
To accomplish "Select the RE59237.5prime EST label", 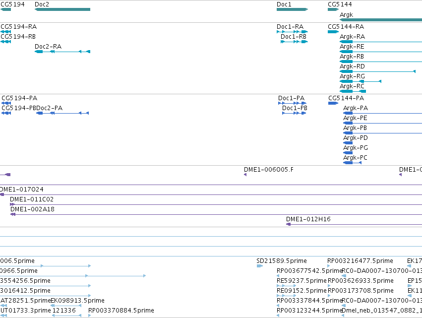I will click(x=301, y=281).
